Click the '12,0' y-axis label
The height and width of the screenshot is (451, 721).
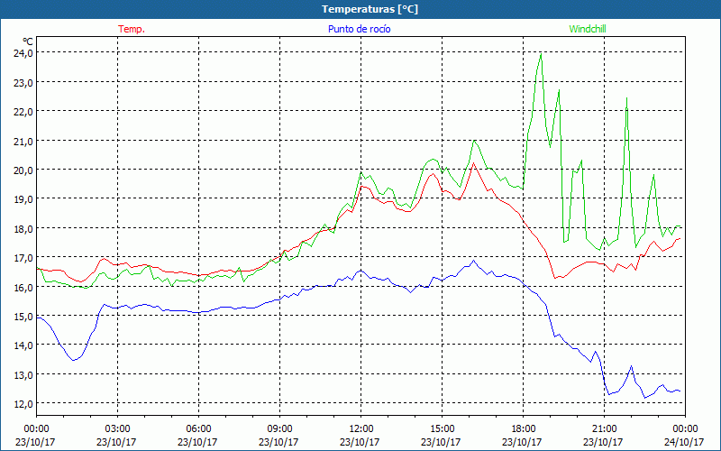pyautogui.click(x=23, y=403)
